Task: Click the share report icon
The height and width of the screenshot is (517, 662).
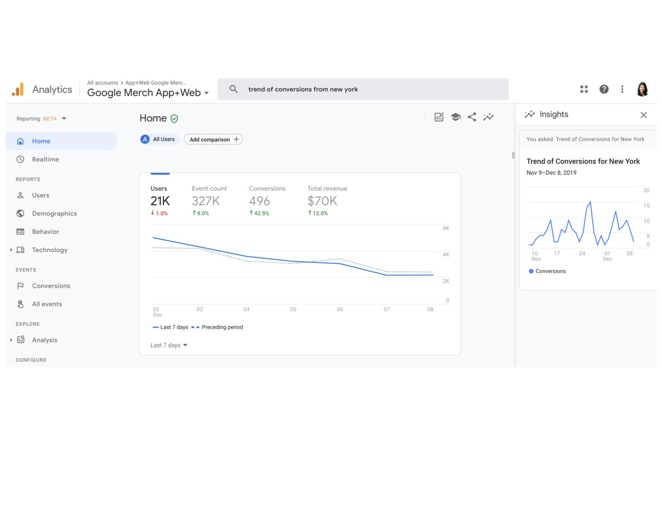Action: (472, 117)
